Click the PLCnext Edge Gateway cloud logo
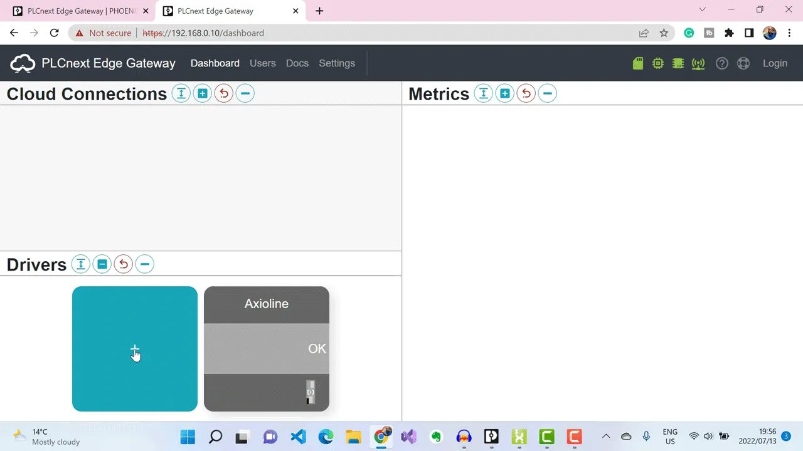Viewport: 803px width, 451px height. coord(23,63)
